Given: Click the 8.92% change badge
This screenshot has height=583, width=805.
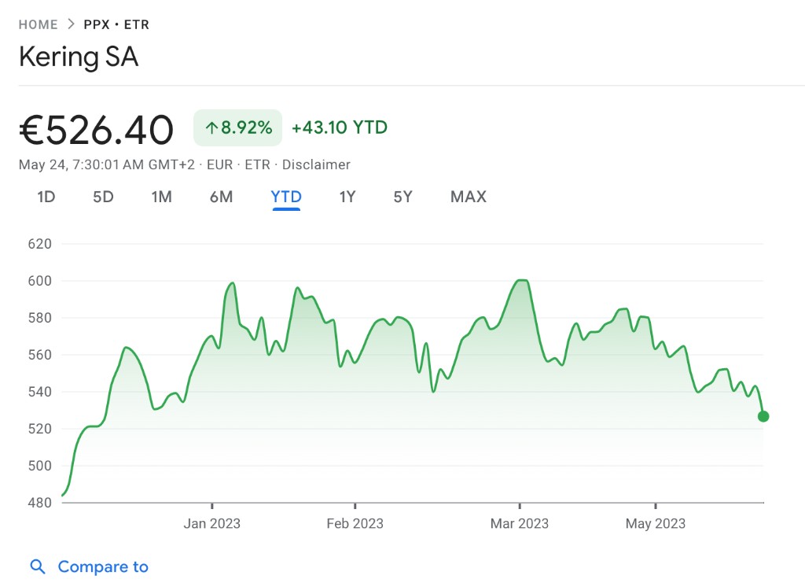Looking at the screenshot, I should (237, 127).
